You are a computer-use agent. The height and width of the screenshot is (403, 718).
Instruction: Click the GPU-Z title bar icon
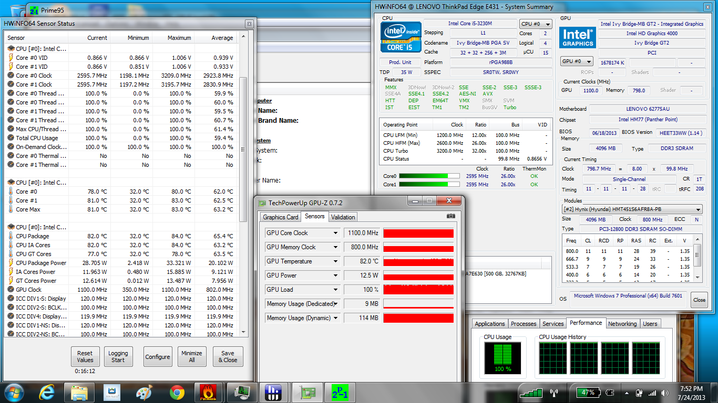(262, 203)
